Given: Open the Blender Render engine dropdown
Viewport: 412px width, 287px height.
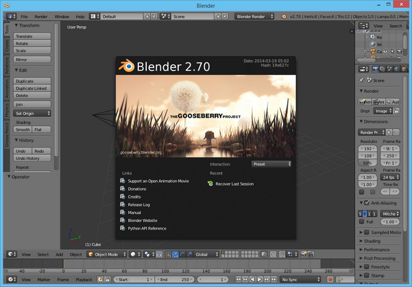Looking at the screenshot, I should tap(255, 17).
